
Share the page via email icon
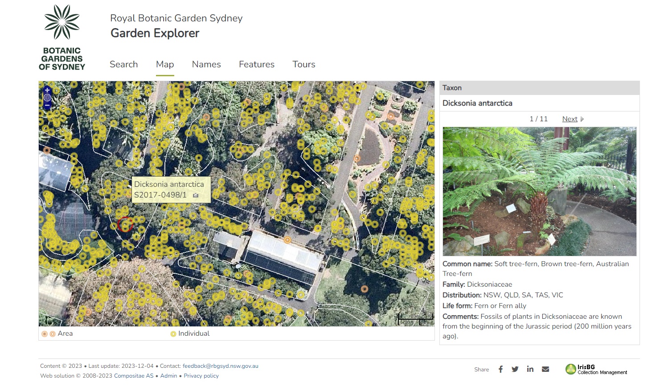(545, 369)
